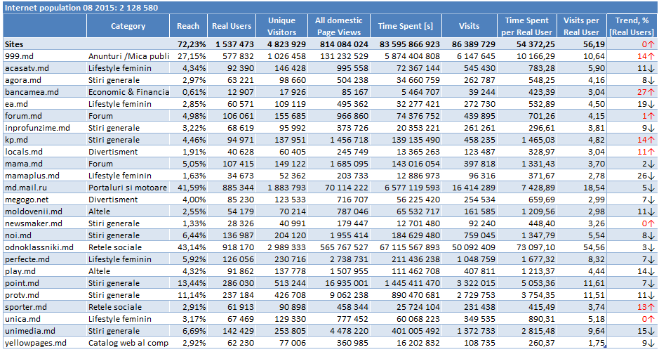Select the unimedia.md site cell
659x352 pixels.
tap(44, 331)
